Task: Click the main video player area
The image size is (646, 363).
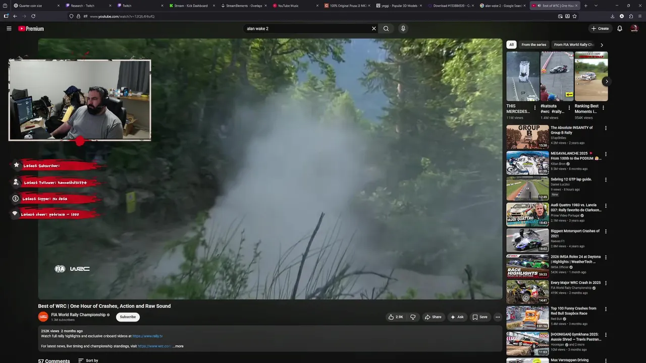Action: pyautogui.click(x=270, y=169)
